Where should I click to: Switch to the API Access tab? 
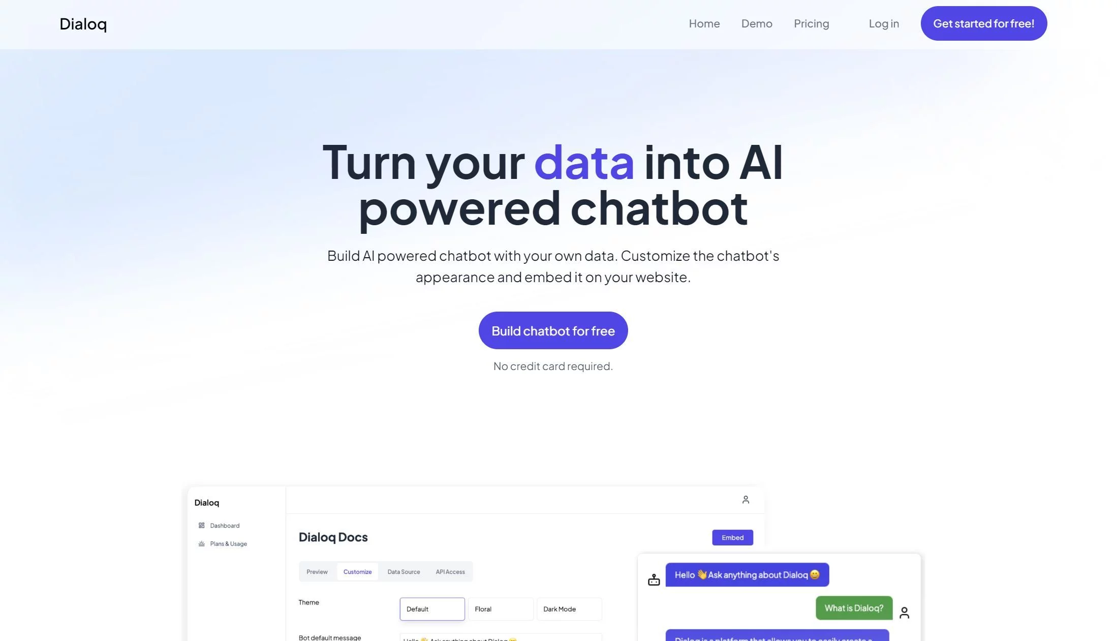click(450, 571)
